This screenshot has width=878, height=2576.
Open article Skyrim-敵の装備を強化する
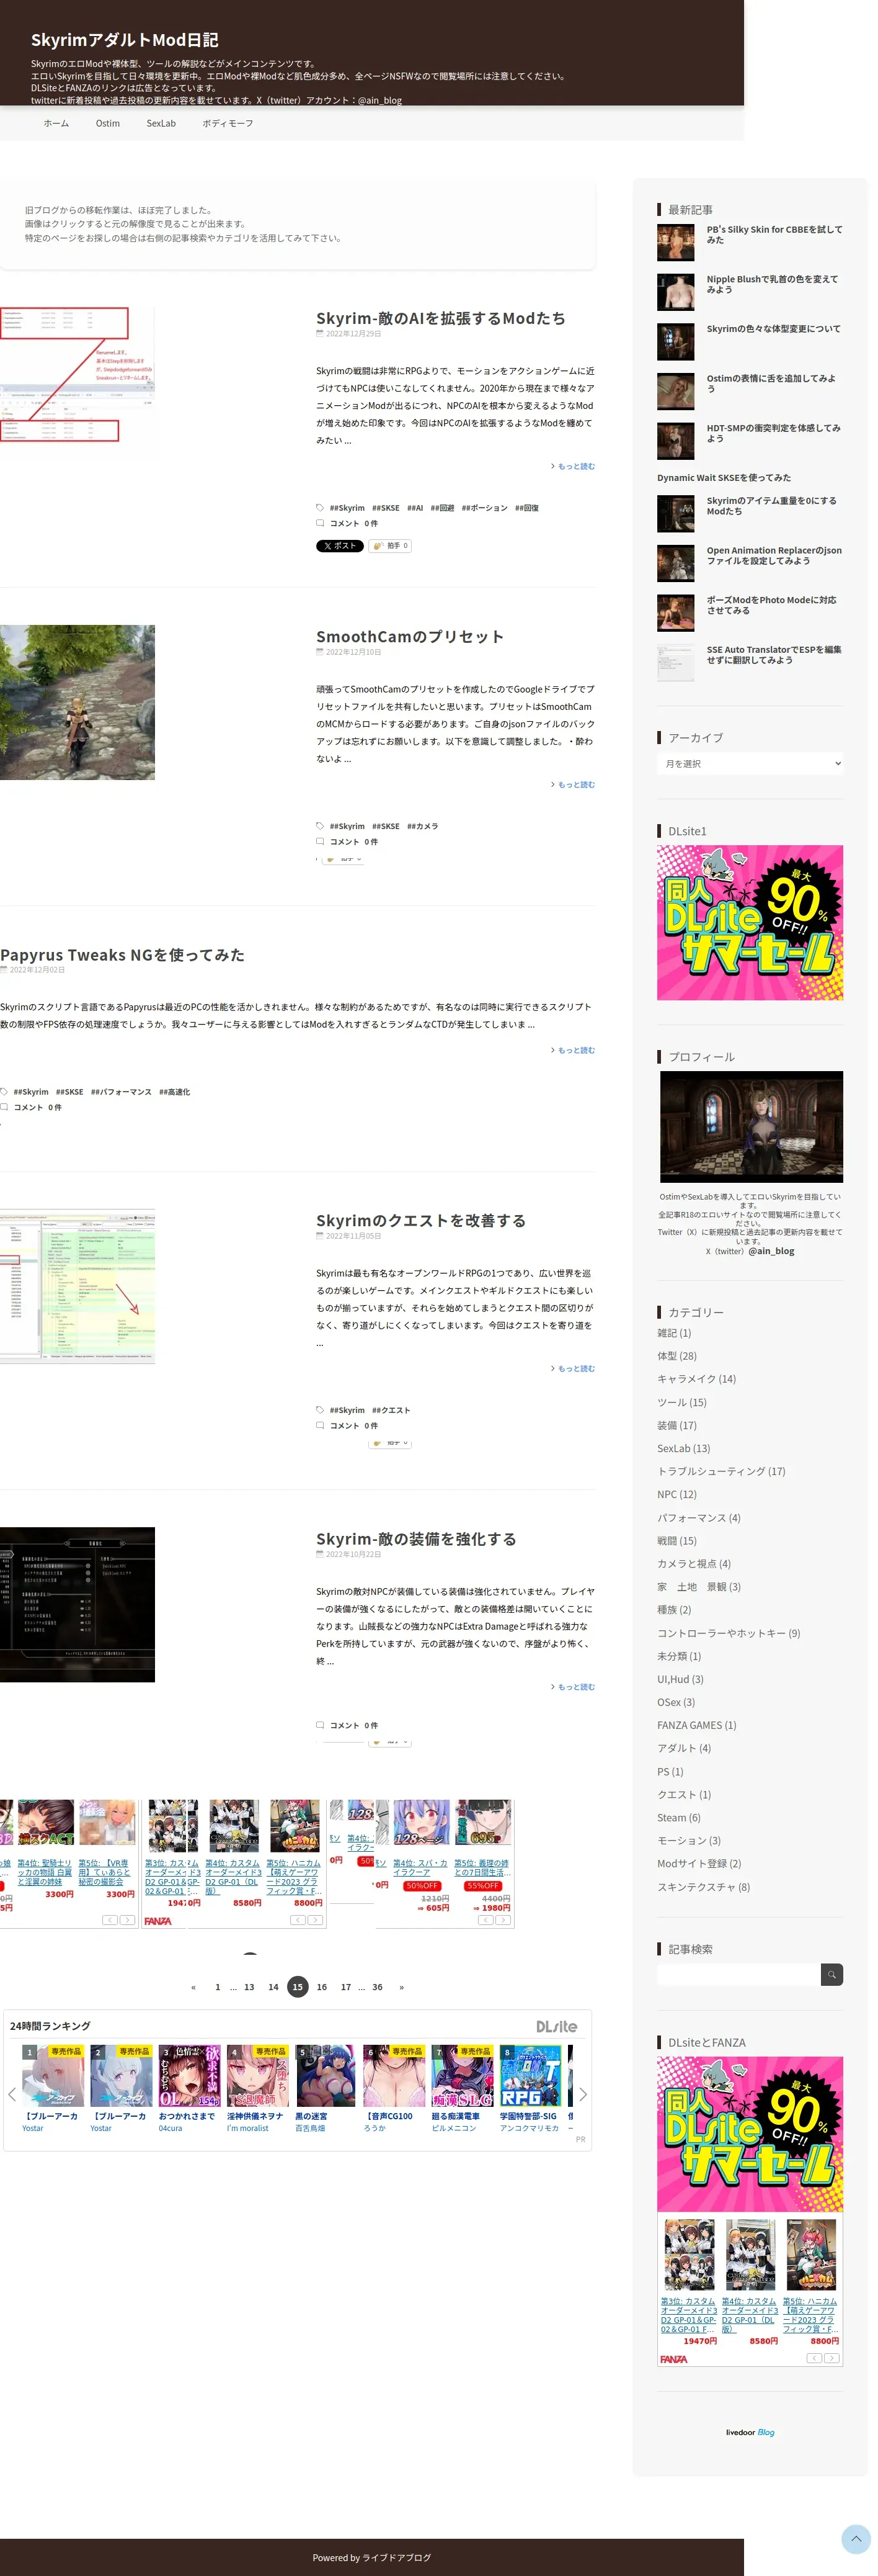click(417, 1539)
